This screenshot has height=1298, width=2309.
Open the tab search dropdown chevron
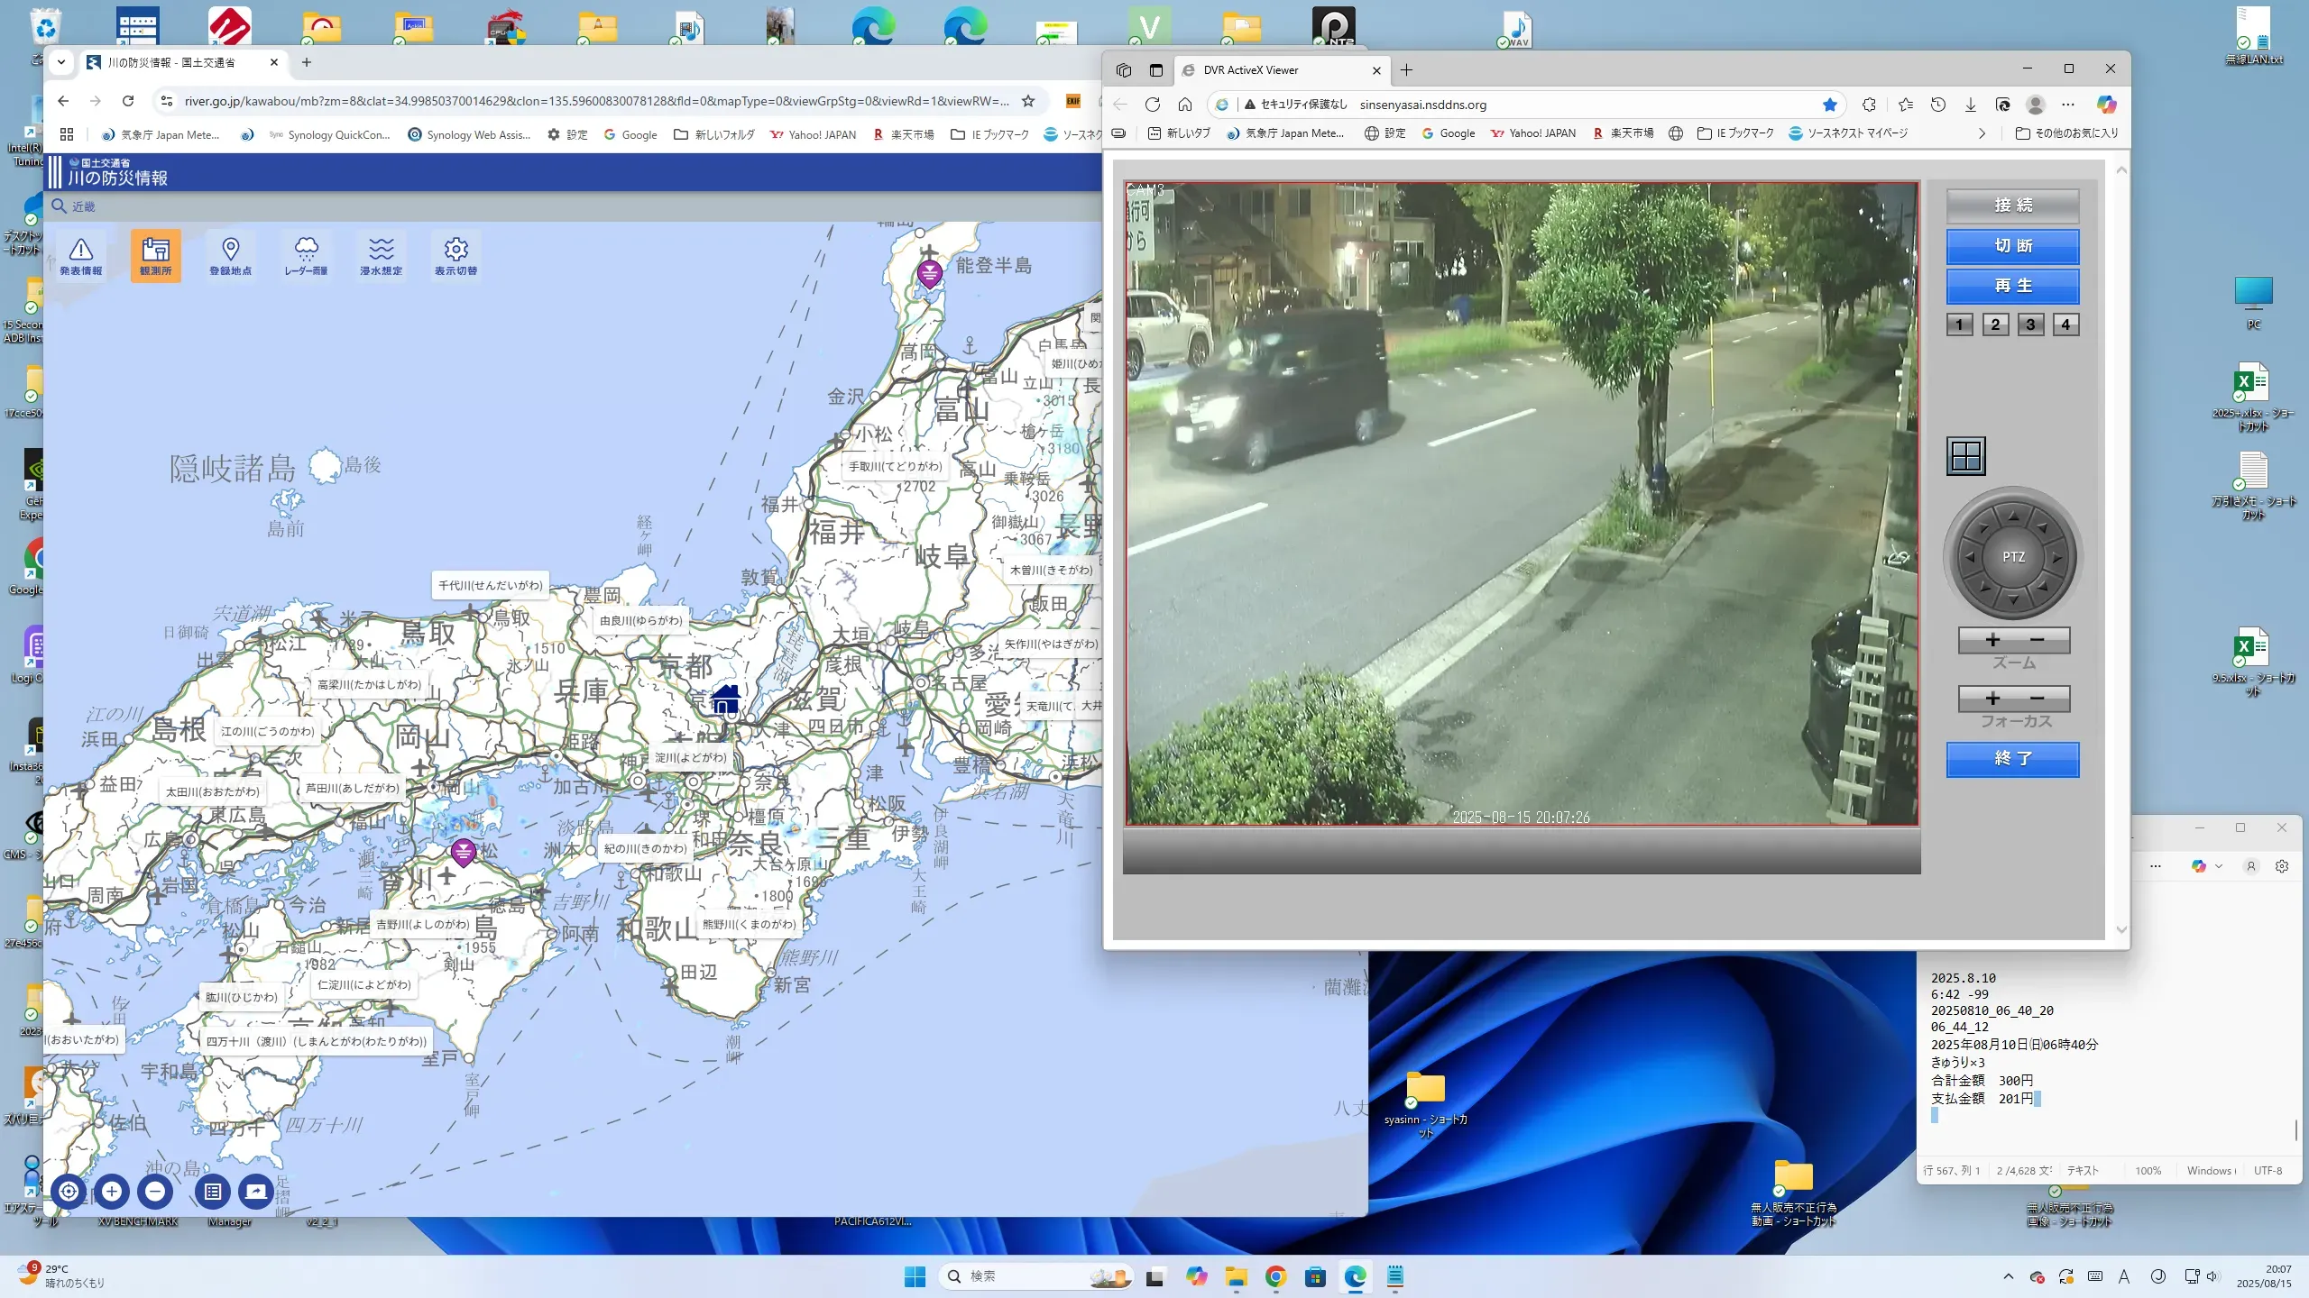pos(61,62)
